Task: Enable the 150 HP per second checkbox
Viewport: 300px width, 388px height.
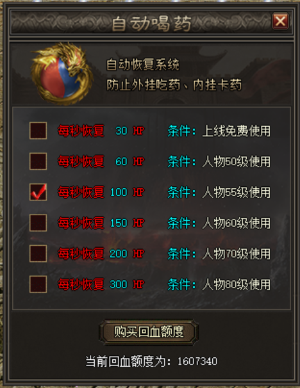Action: pos(38,222)
